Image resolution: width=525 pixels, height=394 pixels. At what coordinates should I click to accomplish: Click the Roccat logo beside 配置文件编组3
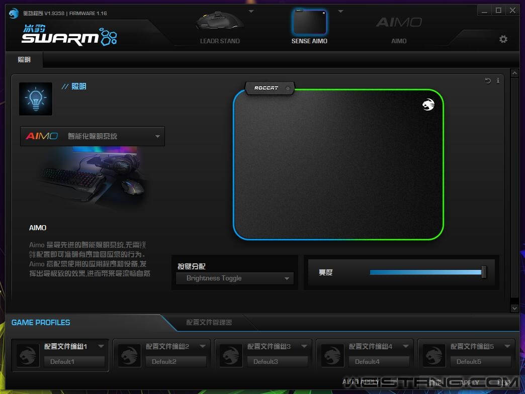[x=231, y=355]
